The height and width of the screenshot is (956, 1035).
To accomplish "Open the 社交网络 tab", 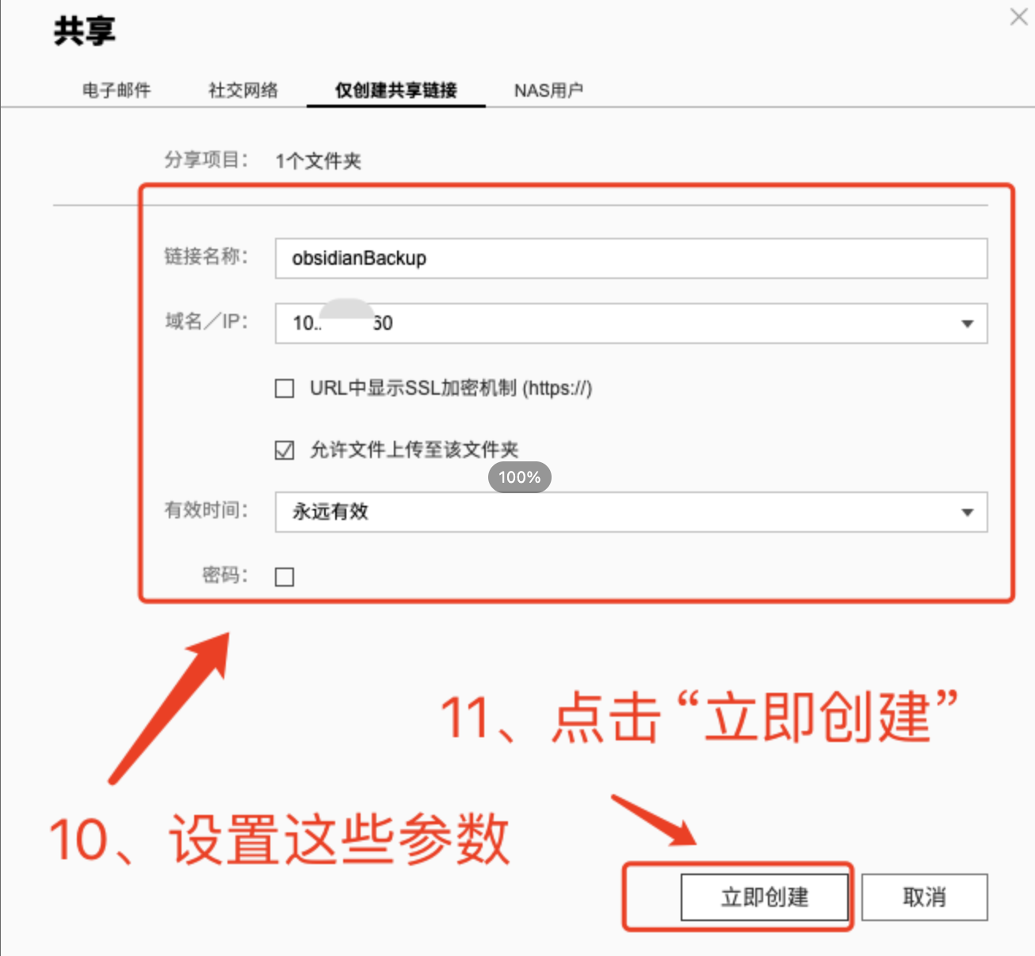I will 243,90.
